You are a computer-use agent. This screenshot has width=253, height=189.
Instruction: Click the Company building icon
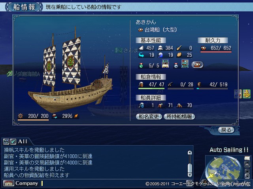(x=9, y=183)
